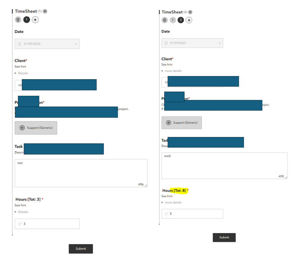Add a new page with the plus icon on TimeSheet (1)
292x268 pixels.
(35, 20)
